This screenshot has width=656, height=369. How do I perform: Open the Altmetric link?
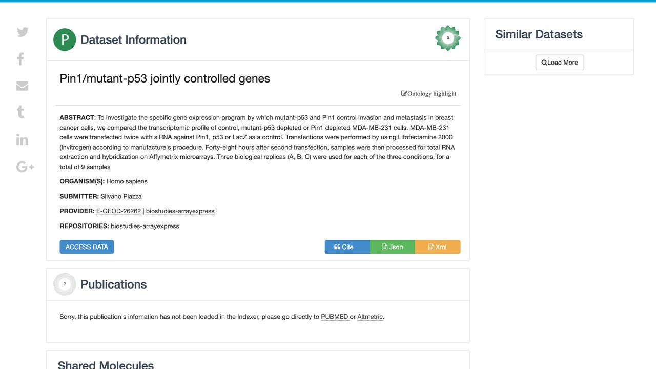(x=370, y=317)
